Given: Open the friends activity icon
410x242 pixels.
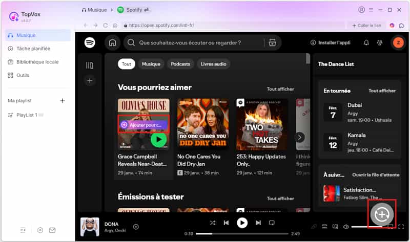Looking at the screenshot, I should click(x=380, y=42).
